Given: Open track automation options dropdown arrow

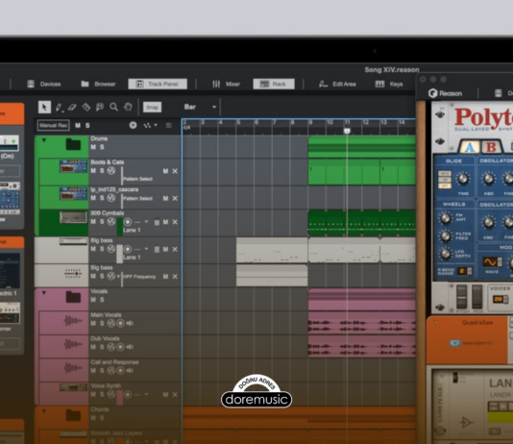Looking at the screenshot, I should (x=156, y=125).
